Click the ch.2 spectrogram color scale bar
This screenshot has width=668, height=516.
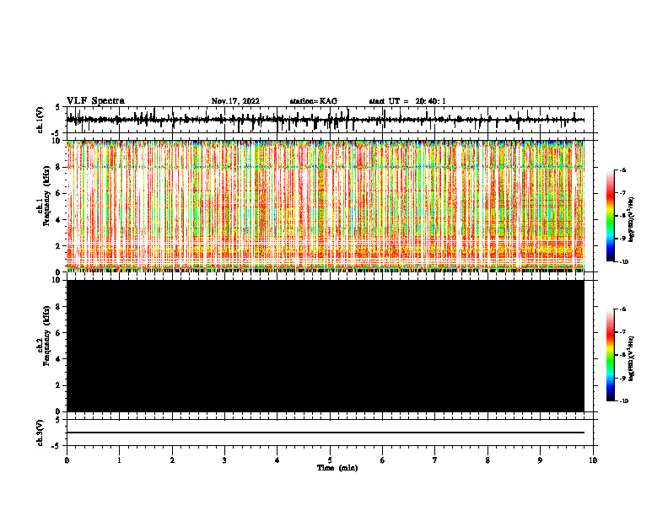(610, 355)
